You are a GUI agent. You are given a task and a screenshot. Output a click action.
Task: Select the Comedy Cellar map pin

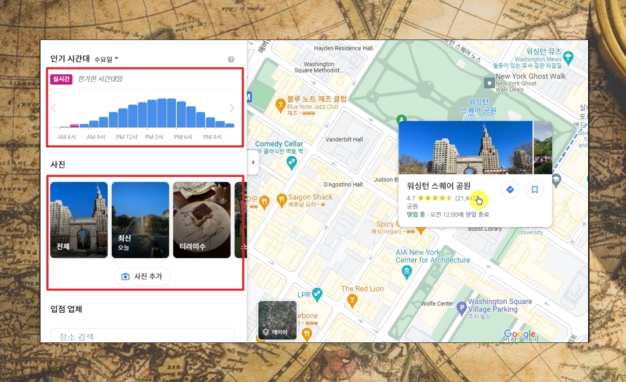click(x=292, y=163)
